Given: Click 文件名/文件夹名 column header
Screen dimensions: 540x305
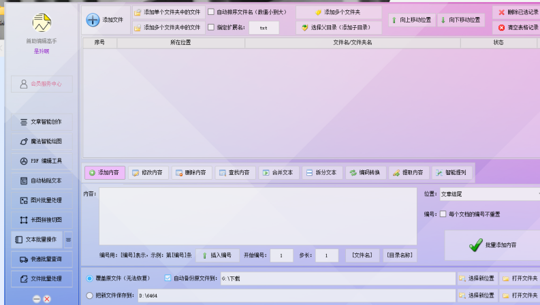Looking at the screenshot, I should click(x=353, y=43).
